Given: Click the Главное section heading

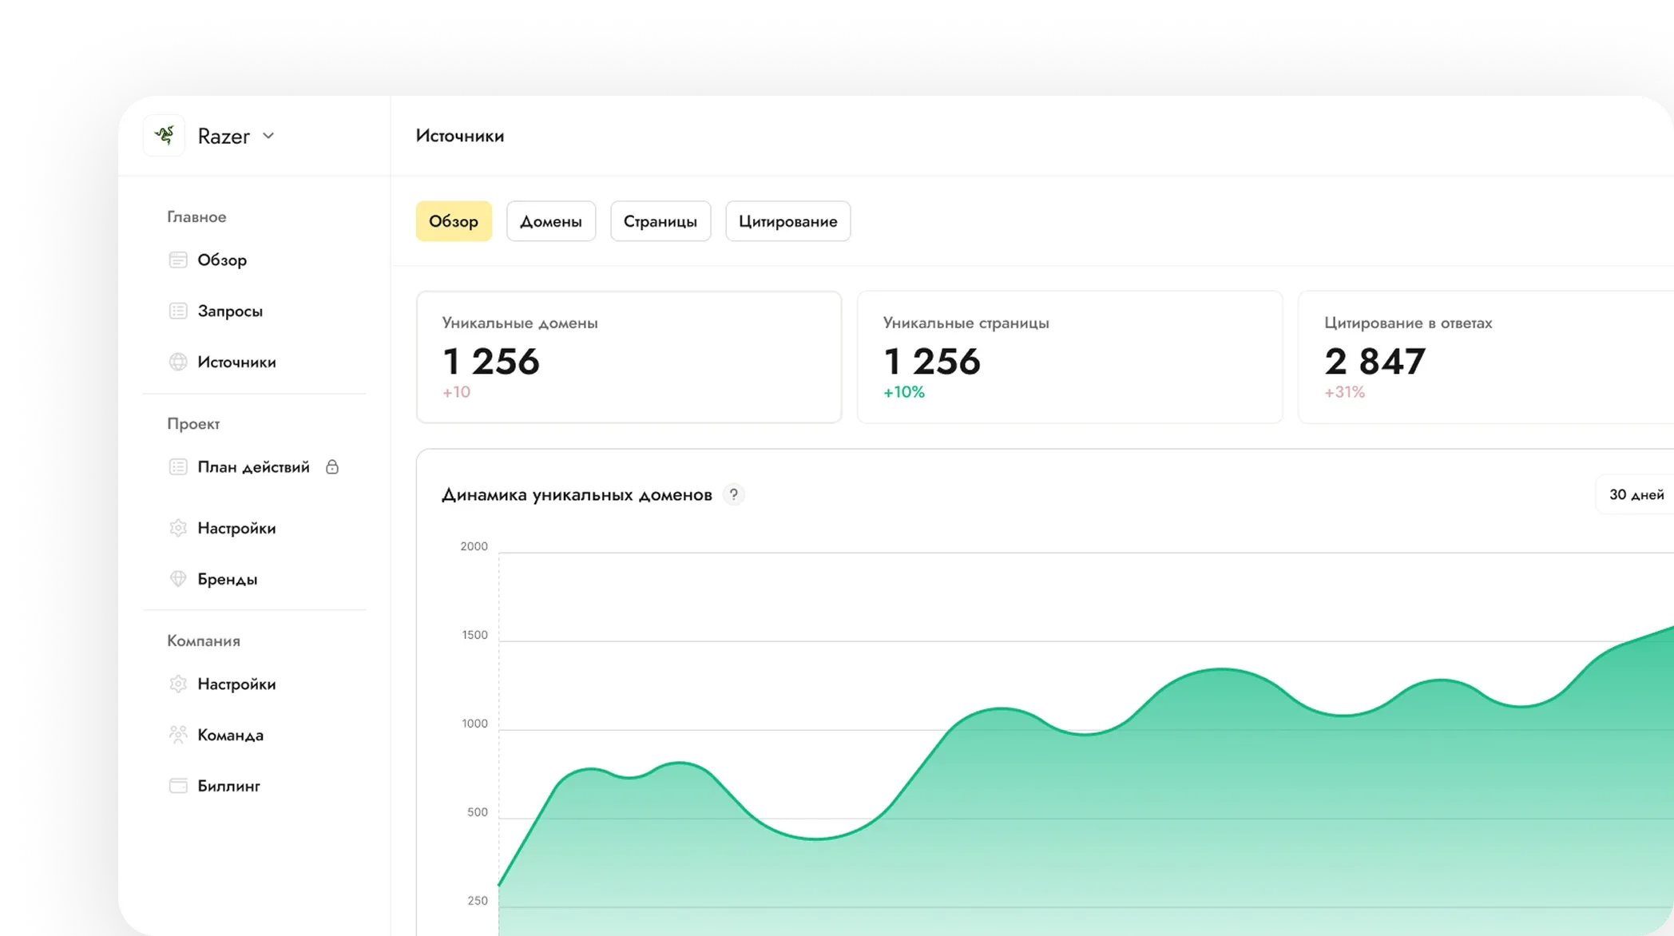Looking at the screenshot, I should coord(196,217).
